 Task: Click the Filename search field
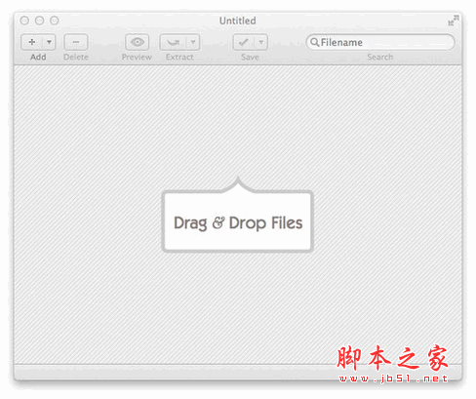click(x=380, y=42)
